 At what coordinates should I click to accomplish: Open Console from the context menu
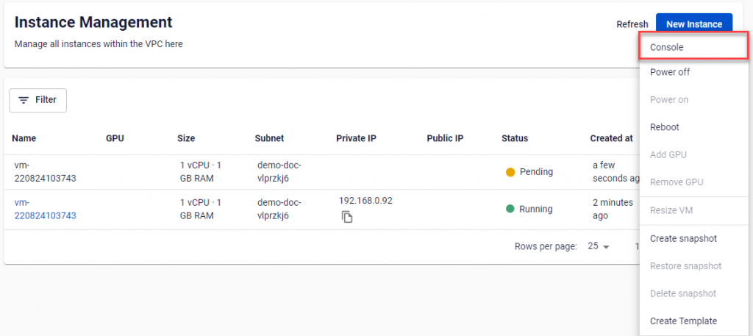coord(667,47)
